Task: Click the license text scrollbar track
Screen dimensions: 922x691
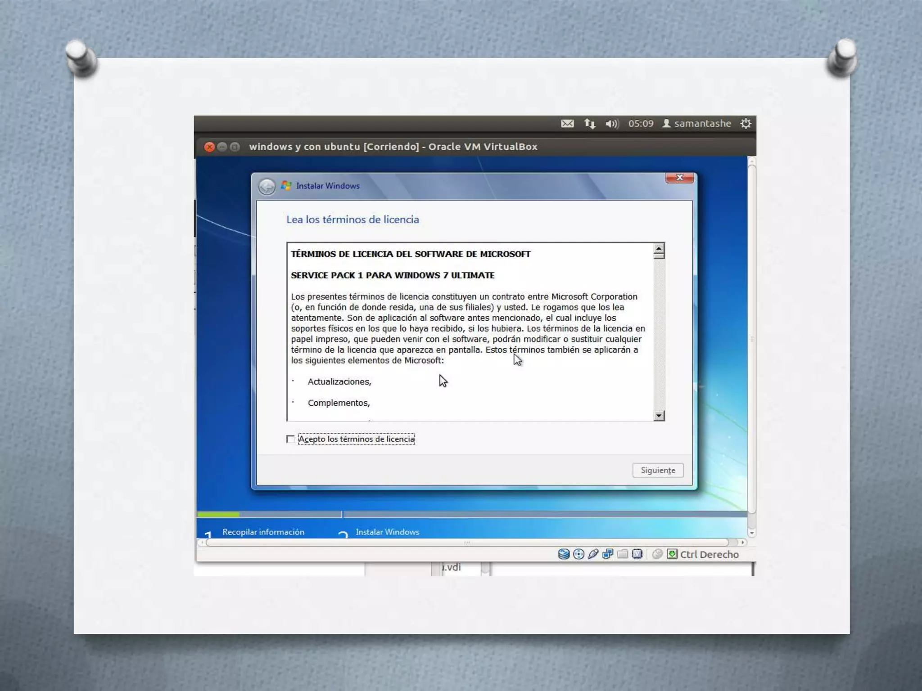Action: 659,335
